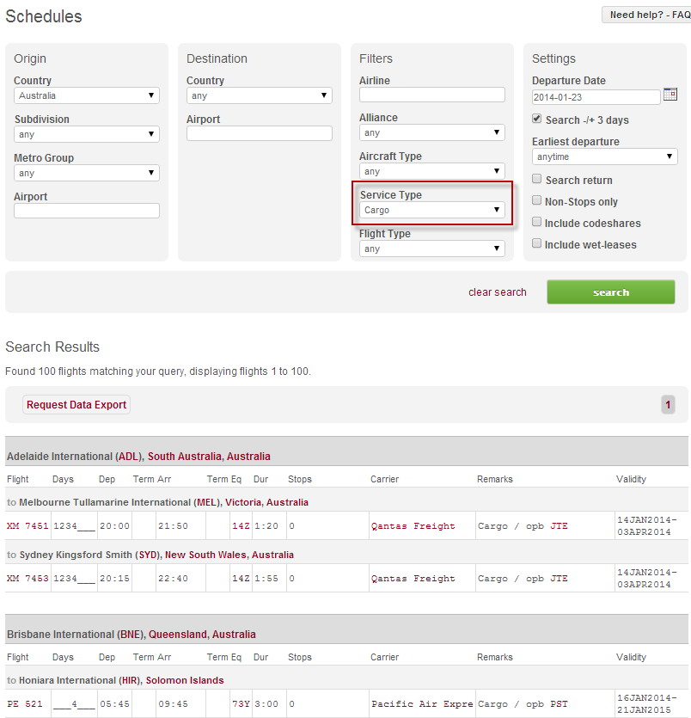Expand the Alliance filter dropdown

[432, 133]
